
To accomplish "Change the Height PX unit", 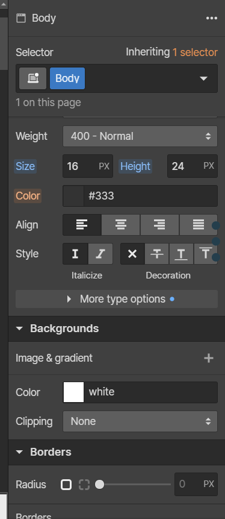I will (209, 166).
